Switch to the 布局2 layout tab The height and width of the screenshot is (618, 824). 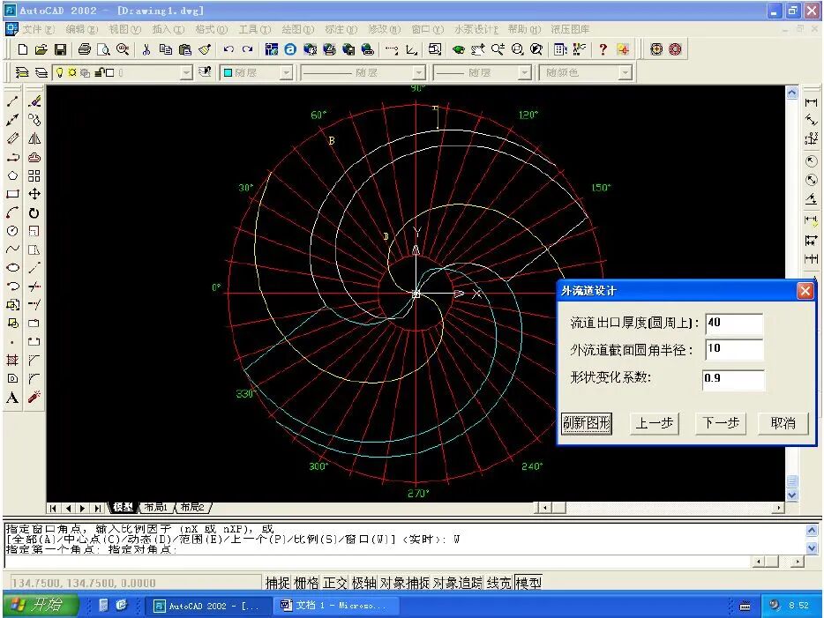[x=192, y=507]
